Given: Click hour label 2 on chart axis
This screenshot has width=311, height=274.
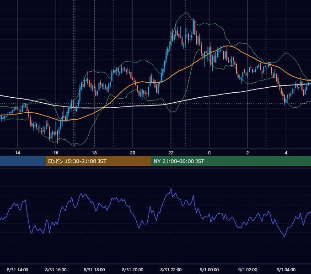Looking at the screenshot, I should [247, 153].
